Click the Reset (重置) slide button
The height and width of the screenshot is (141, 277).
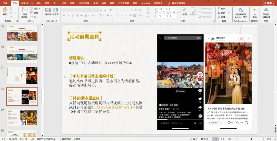point(34,13)
